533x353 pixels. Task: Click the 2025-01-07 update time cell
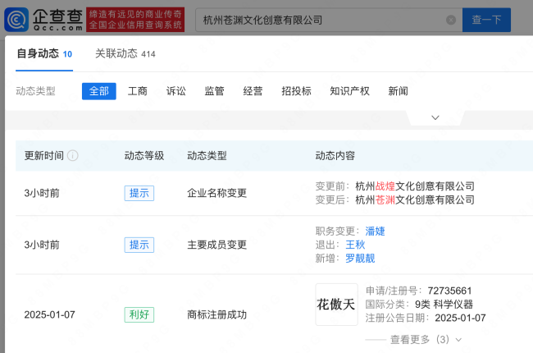tap(50, 314)
